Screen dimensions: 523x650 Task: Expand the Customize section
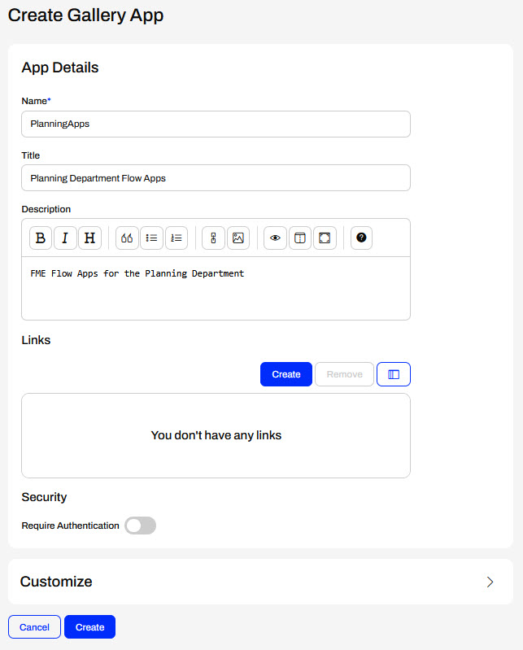(490, 582)
